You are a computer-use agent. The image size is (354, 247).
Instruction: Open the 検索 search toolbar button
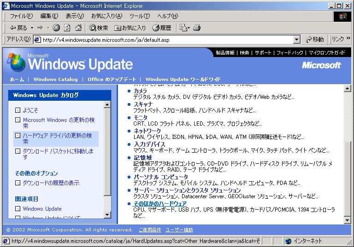(x=99, y=28)
